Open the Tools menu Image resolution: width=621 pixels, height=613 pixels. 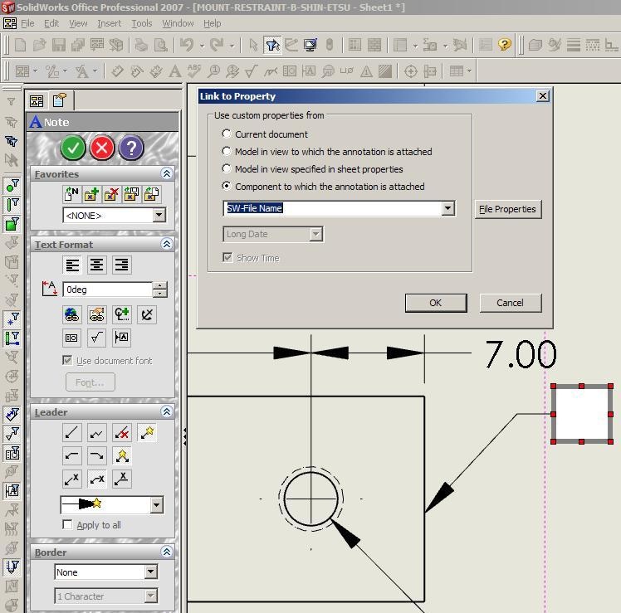click(142, 23)
